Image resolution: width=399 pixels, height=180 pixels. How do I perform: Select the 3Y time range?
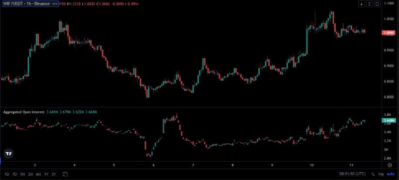coord(54,174)
